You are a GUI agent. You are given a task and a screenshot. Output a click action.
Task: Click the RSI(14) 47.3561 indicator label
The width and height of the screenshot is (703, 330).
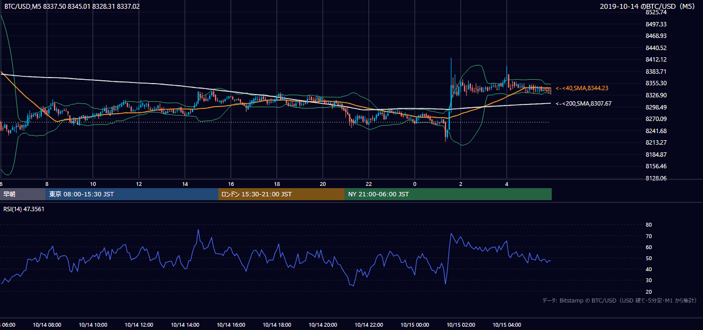pyautogui.click(x=24, y=209)
